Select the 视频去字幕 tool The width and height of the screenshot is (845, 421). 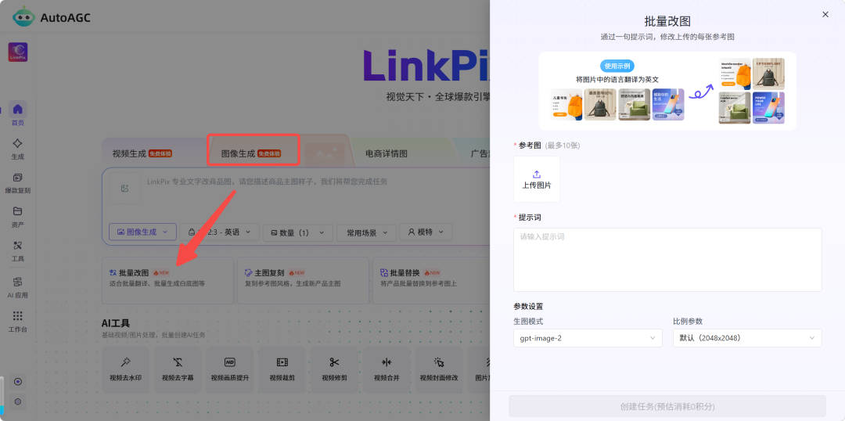[178, 369]
